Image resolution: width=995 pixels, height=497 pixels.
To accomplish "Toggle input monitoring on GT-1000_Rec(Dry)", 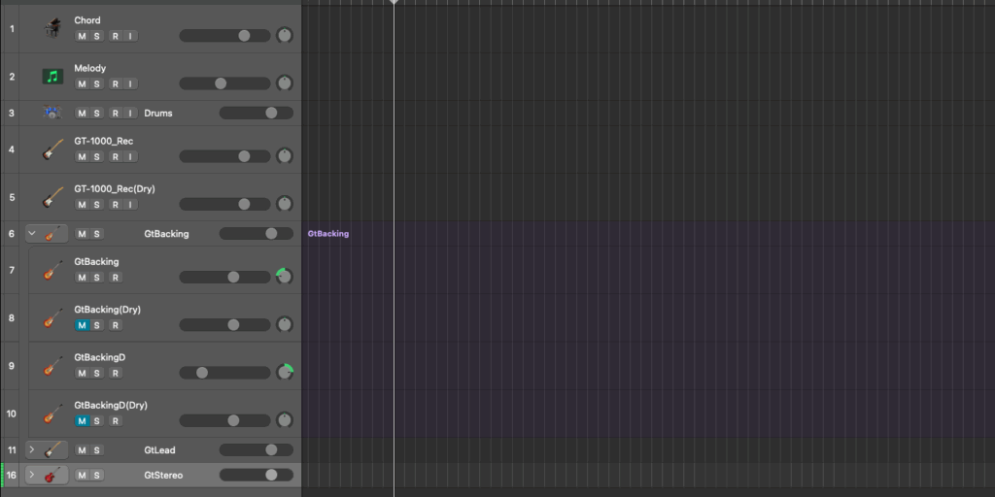I will point(130,204).
